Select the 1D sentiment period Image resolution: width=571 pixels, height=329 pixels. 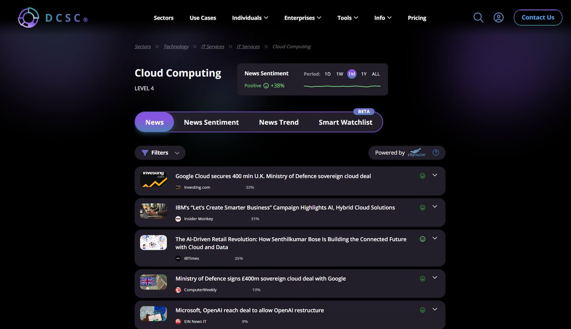(x=327, y=74)
